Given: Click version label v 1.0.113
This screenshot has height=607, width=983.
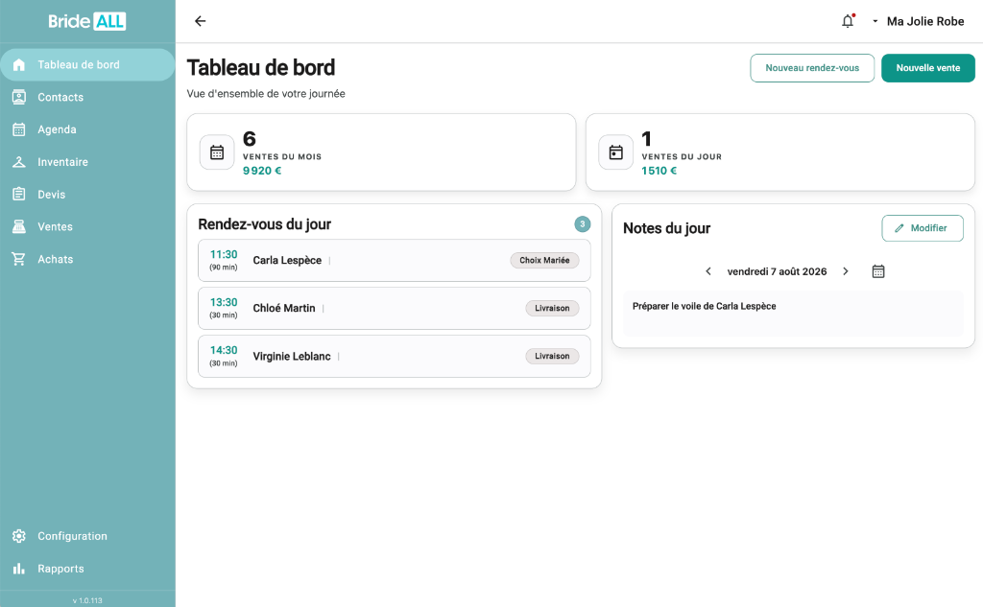Looking at the screenshot, I should pos(87,600).
